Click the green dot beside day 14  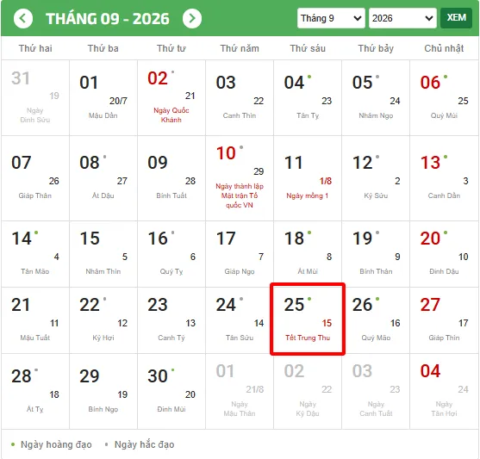36,233
